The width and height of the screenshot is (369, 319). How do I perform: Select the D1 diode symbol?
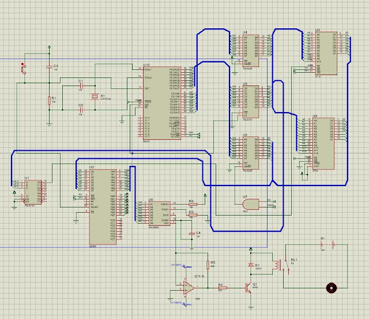(x=251, y=265)
